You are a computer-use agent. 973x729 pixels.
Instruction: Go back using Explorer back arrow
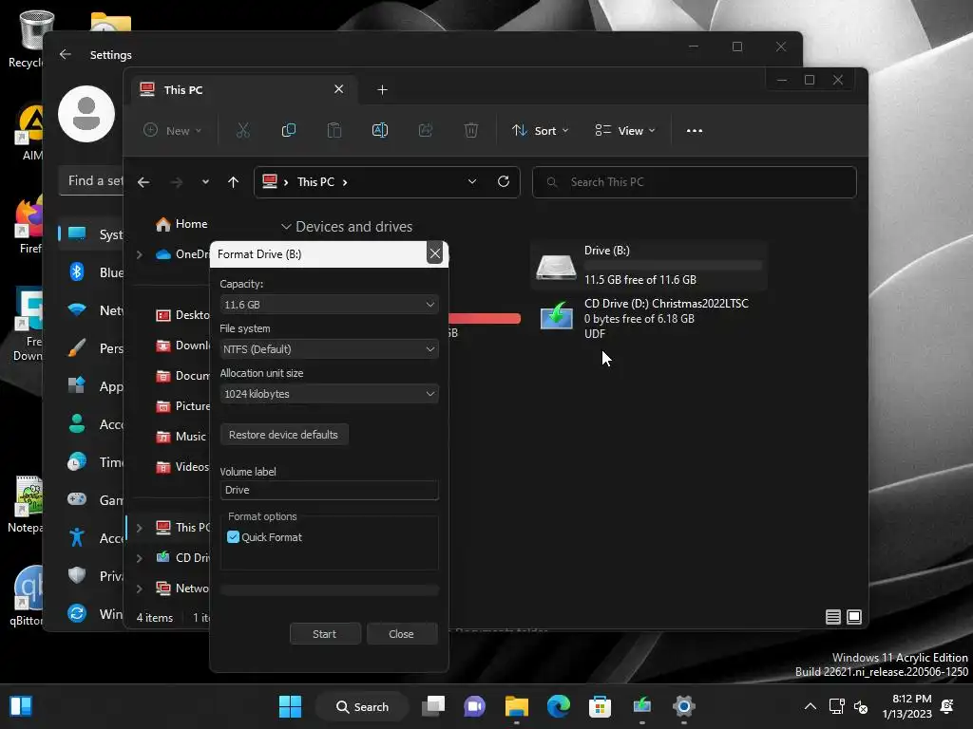143,181
